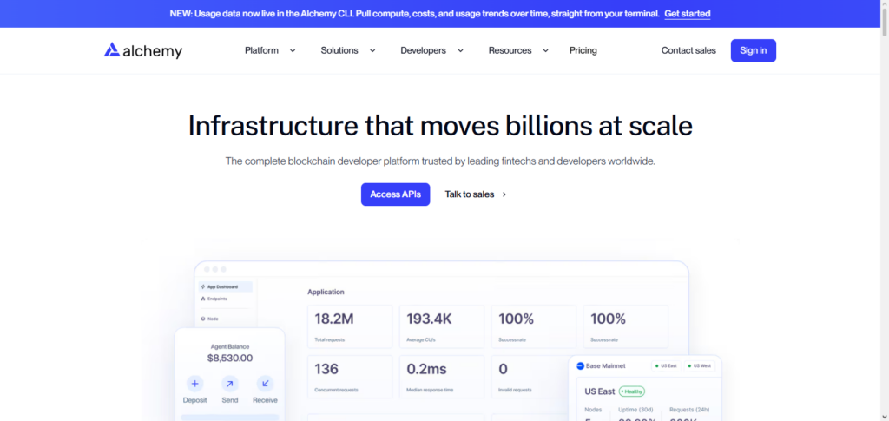Viewport: 889px width, 421px height.
Task: Click the 136 Concurrent requests card
Action: [x=350, y=377]
